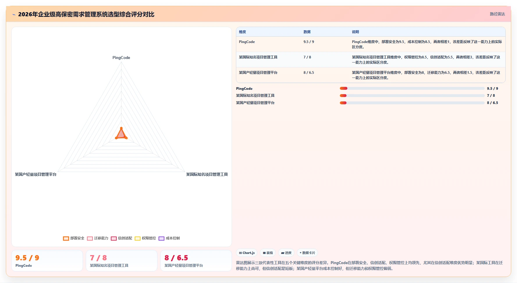Click the 说明 column header
Viewport: 517px width, 283px height.
click(355, 32)
